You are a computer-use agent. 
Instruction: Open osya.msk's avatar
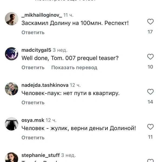pos(12,124)
